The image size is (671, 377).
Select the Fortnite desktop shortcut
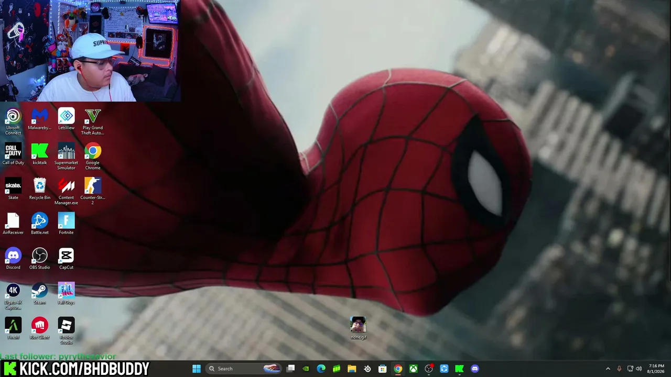(66, 224)
